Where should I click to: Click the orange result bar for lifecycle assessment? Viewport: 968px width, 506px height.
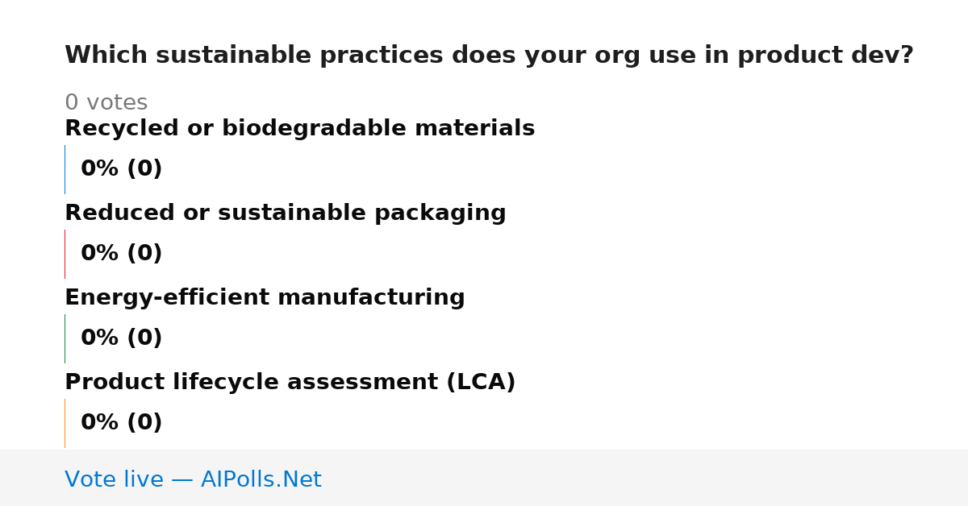(65, 423)
